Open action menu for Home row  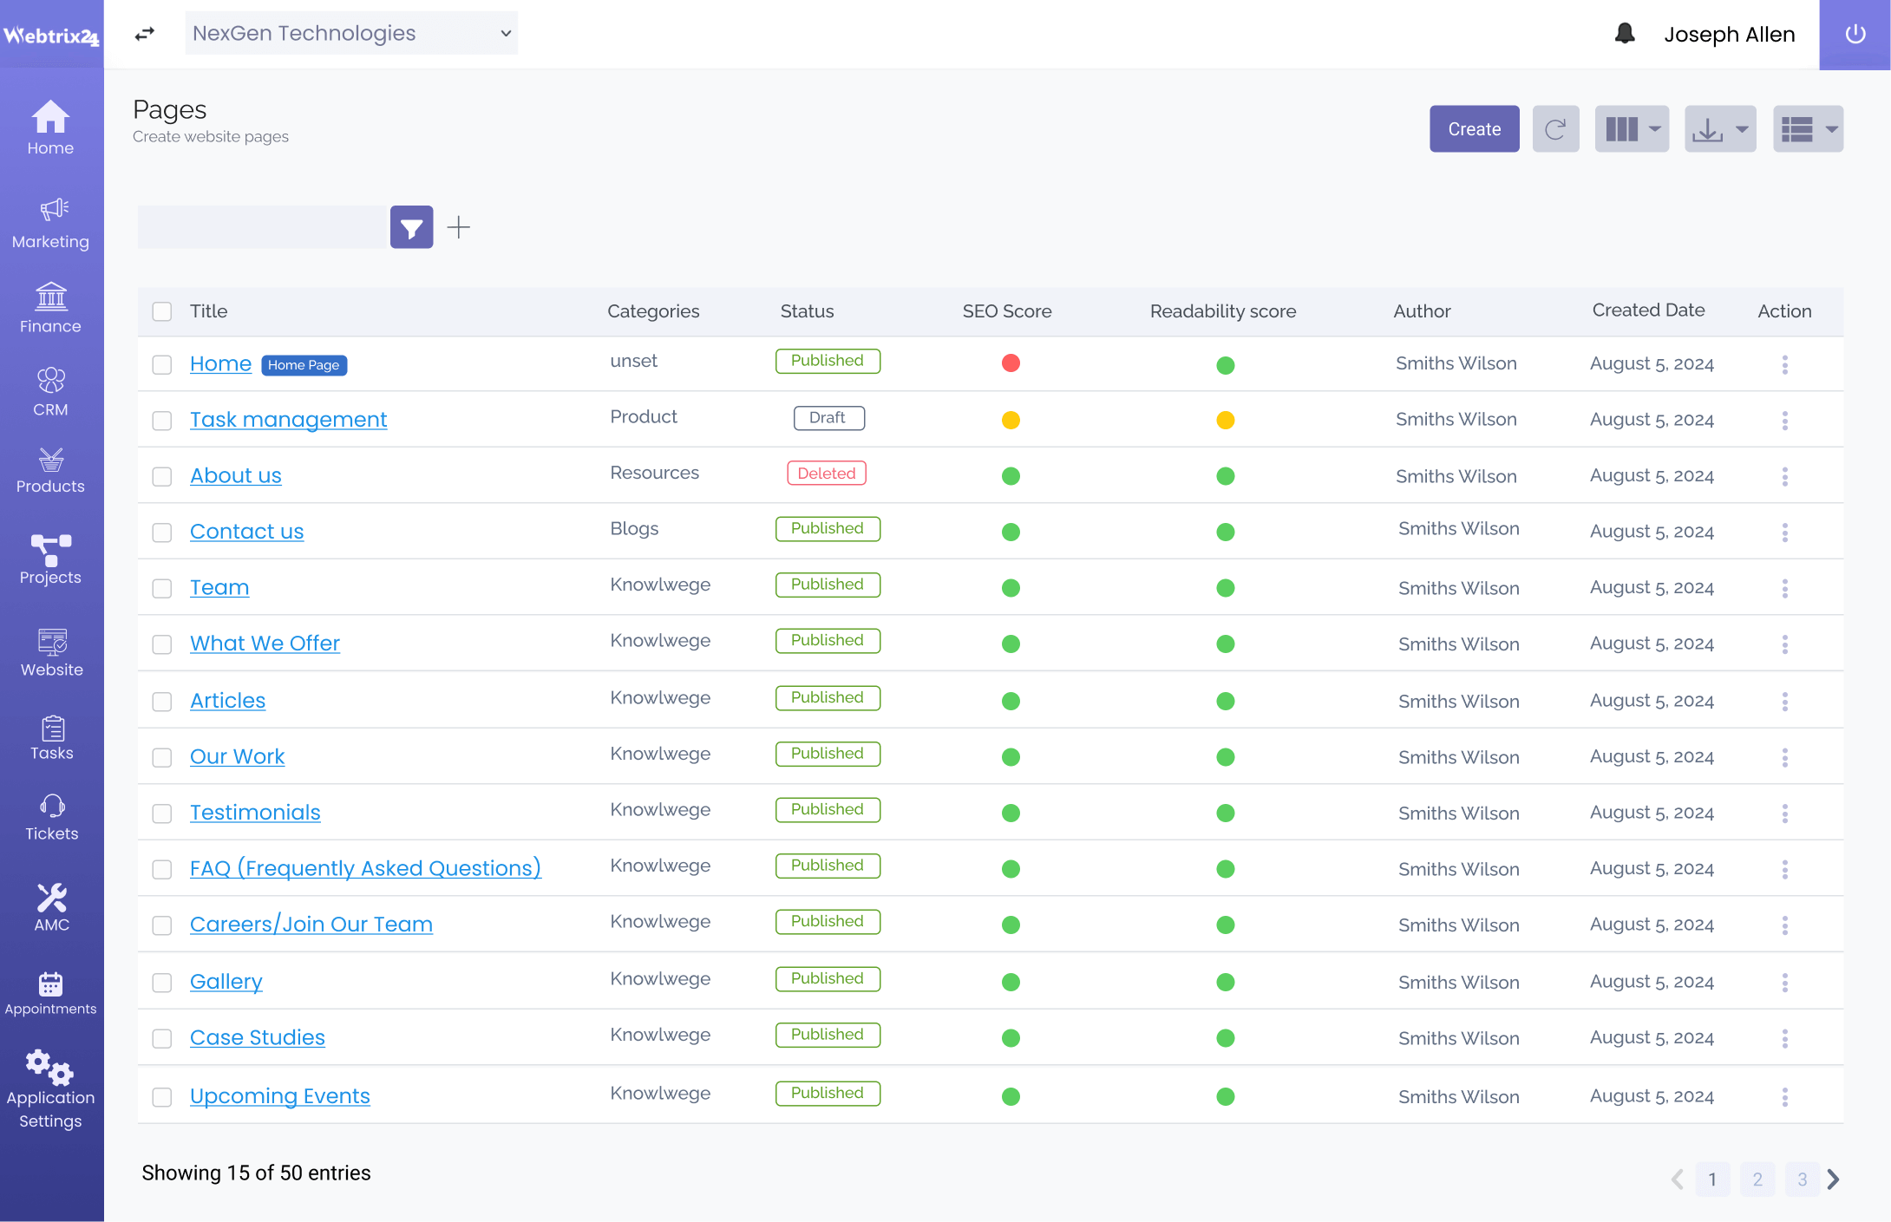click(x=1784, y=364)
